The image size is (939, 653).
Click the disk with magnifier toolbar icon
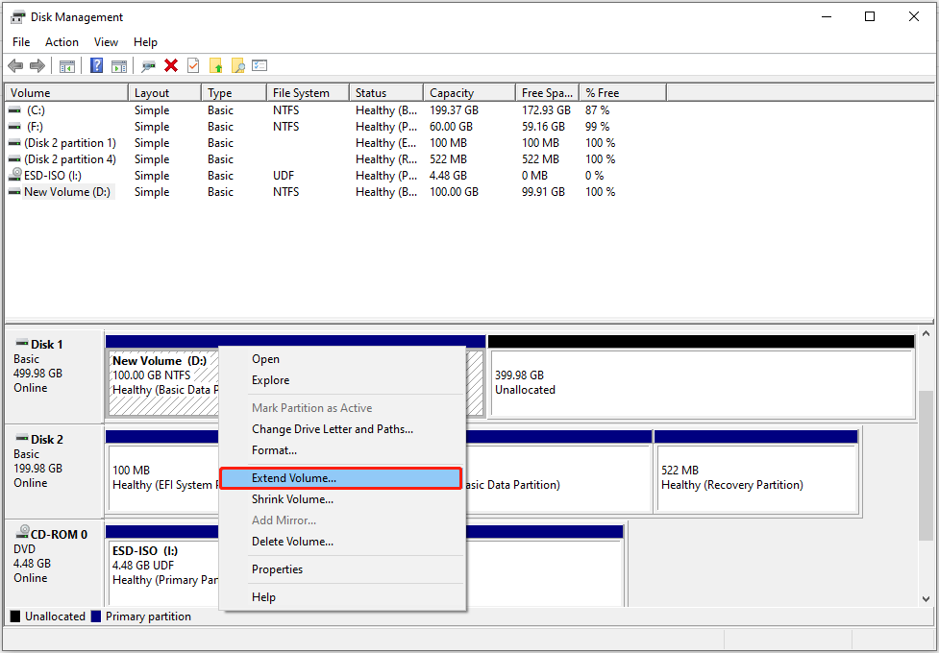click(x=148, y=65)
